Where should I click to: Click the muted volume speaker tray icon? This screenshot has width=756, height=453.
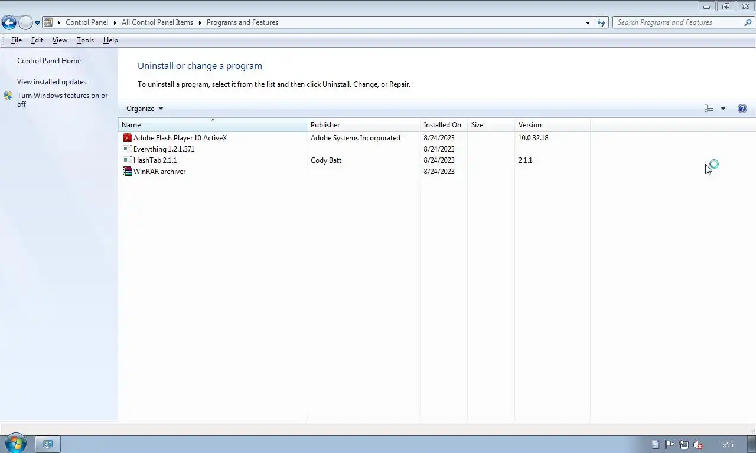pos(698,445)
